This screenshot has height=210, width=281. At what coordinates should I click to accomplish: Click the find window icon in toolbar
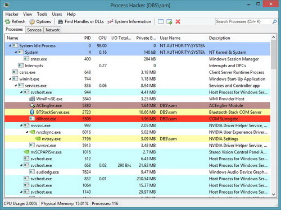pyautogui.click(x=161, y=22)
